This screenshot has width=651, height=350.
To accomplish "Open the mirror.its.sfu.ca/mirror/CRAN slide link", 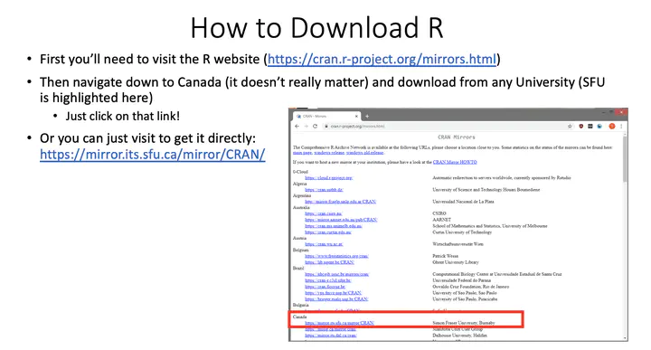I will (153, 155).
